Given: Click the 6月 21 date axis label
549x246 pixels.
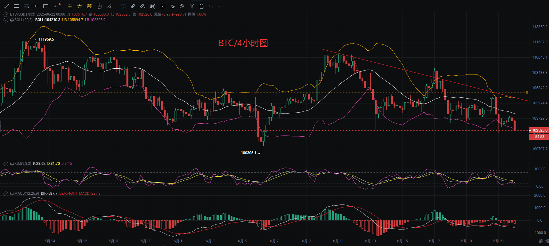Looking at the screenshot, I should pos(499,241).
